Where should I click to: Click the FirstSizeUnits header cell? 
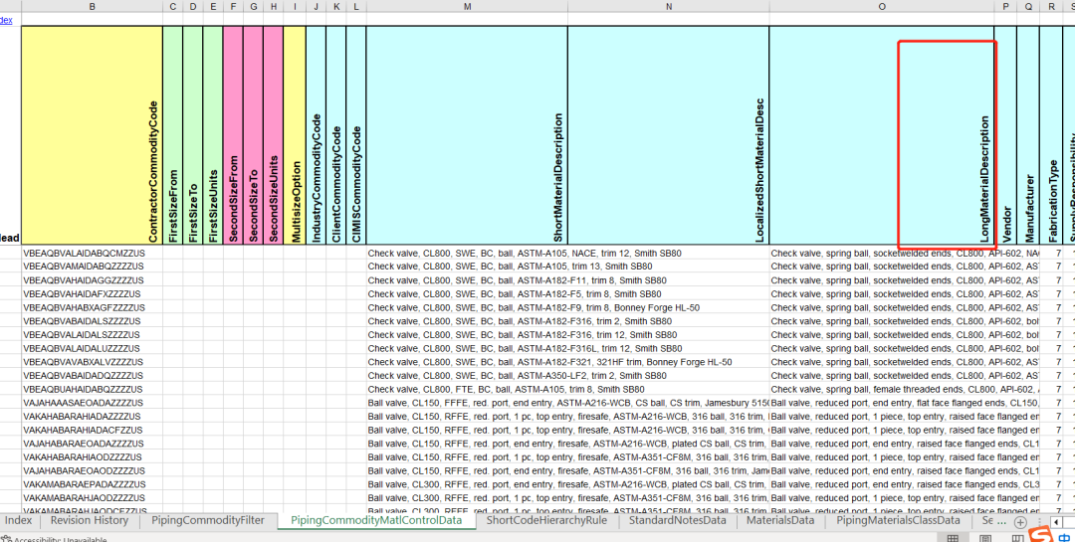tap(213, 135)
